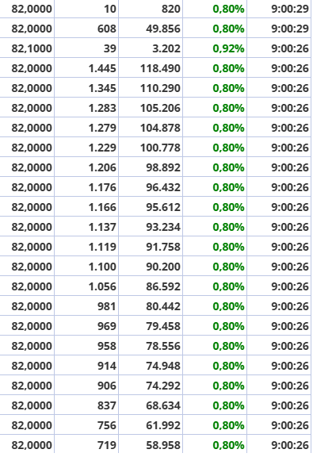Screen dimensions: 313x457
Task: Click the volume 1.229 cell
Action: (x=86, y=148)
